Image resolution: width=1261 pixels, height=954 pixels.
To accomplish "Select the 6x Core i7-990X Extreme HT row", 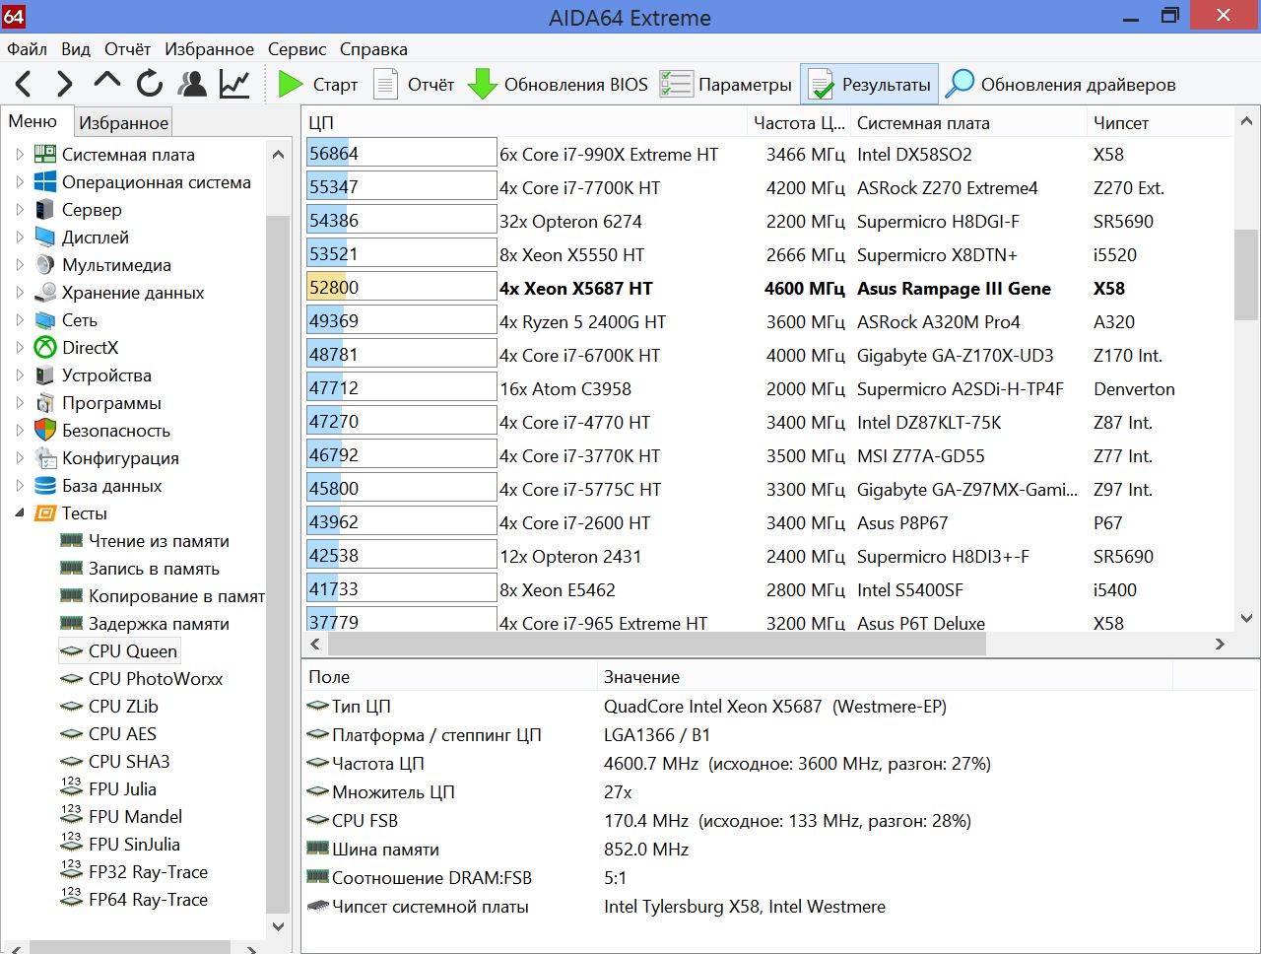I will pyautogui.click(x=768, y=155).
